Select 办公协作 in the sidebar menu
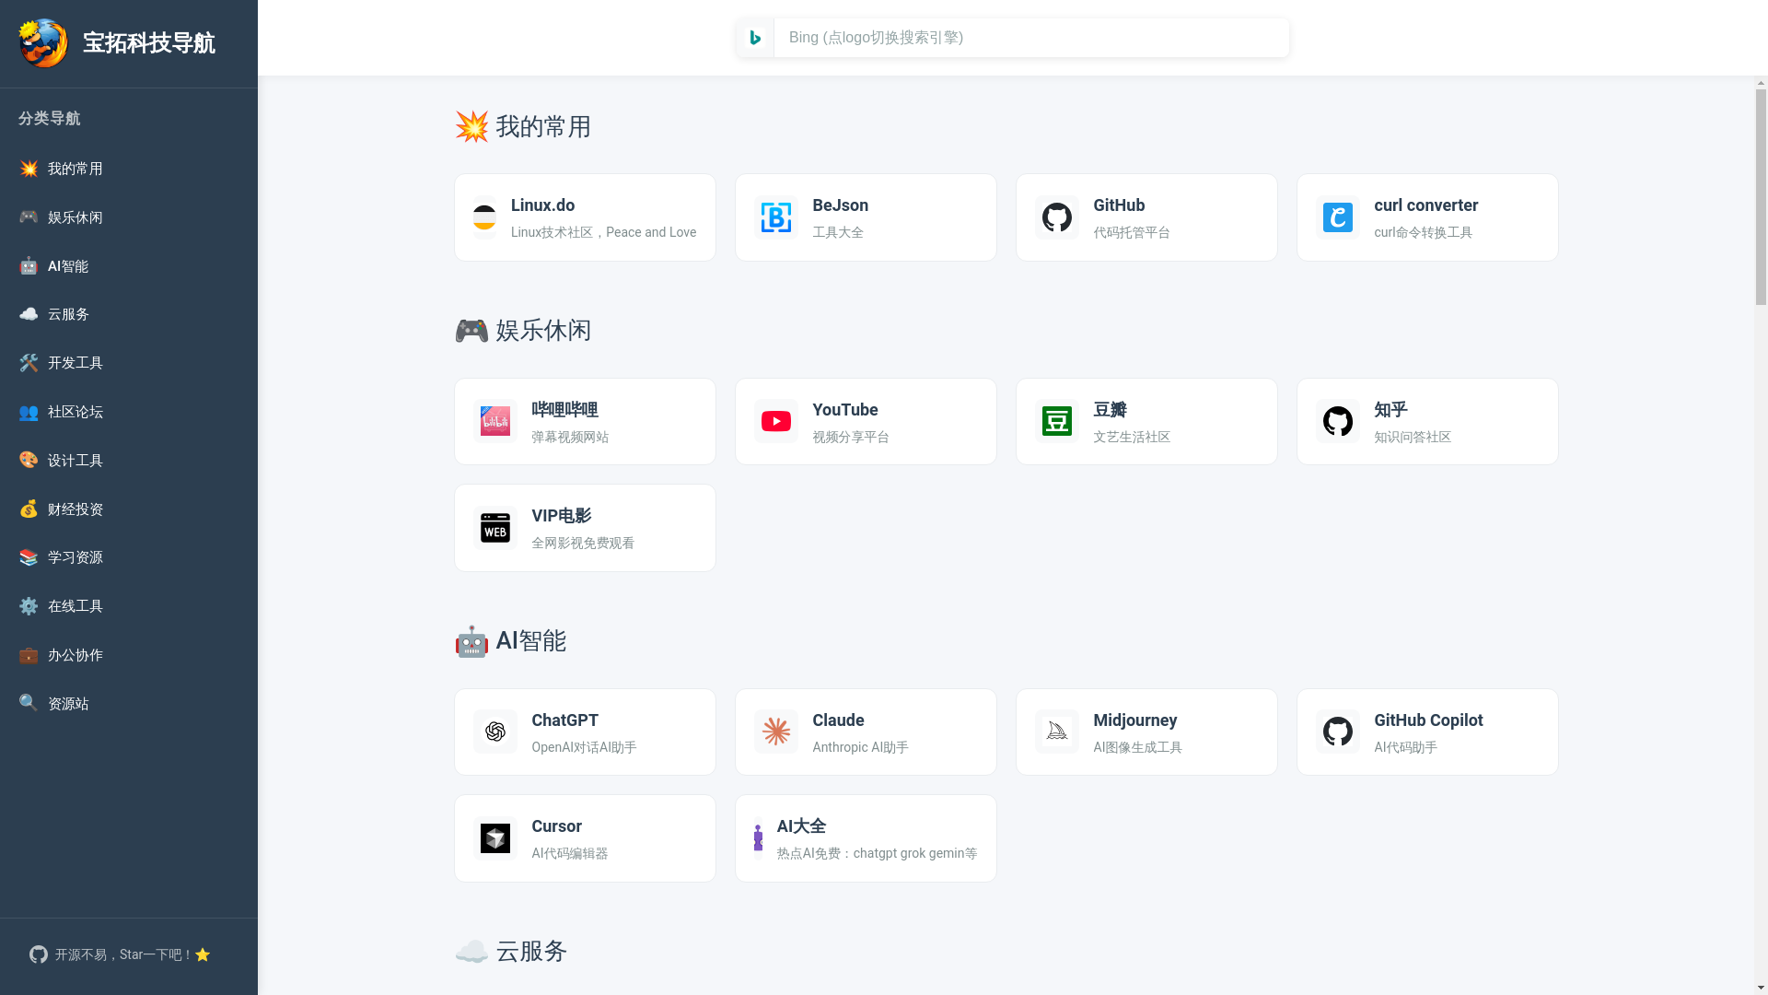 (129, 655)
